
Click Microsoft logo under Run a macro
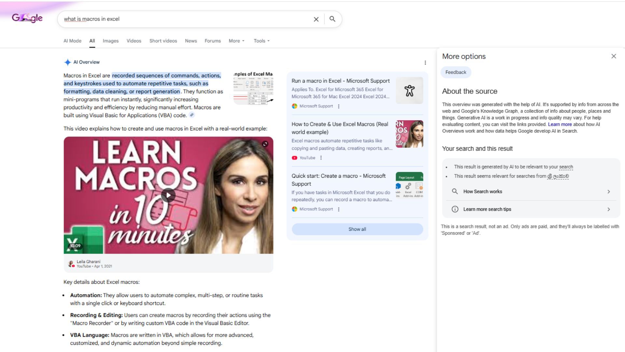[x=294, y=106]
